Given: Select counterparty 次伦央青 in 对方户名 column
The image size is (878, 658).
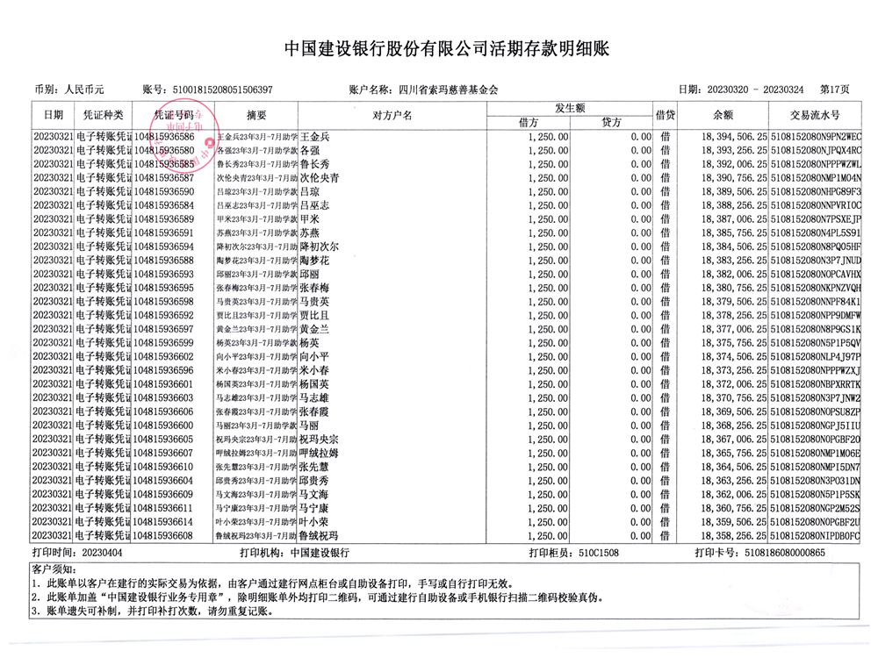Looking at the screenshot, I should click(x=320, y=178).
